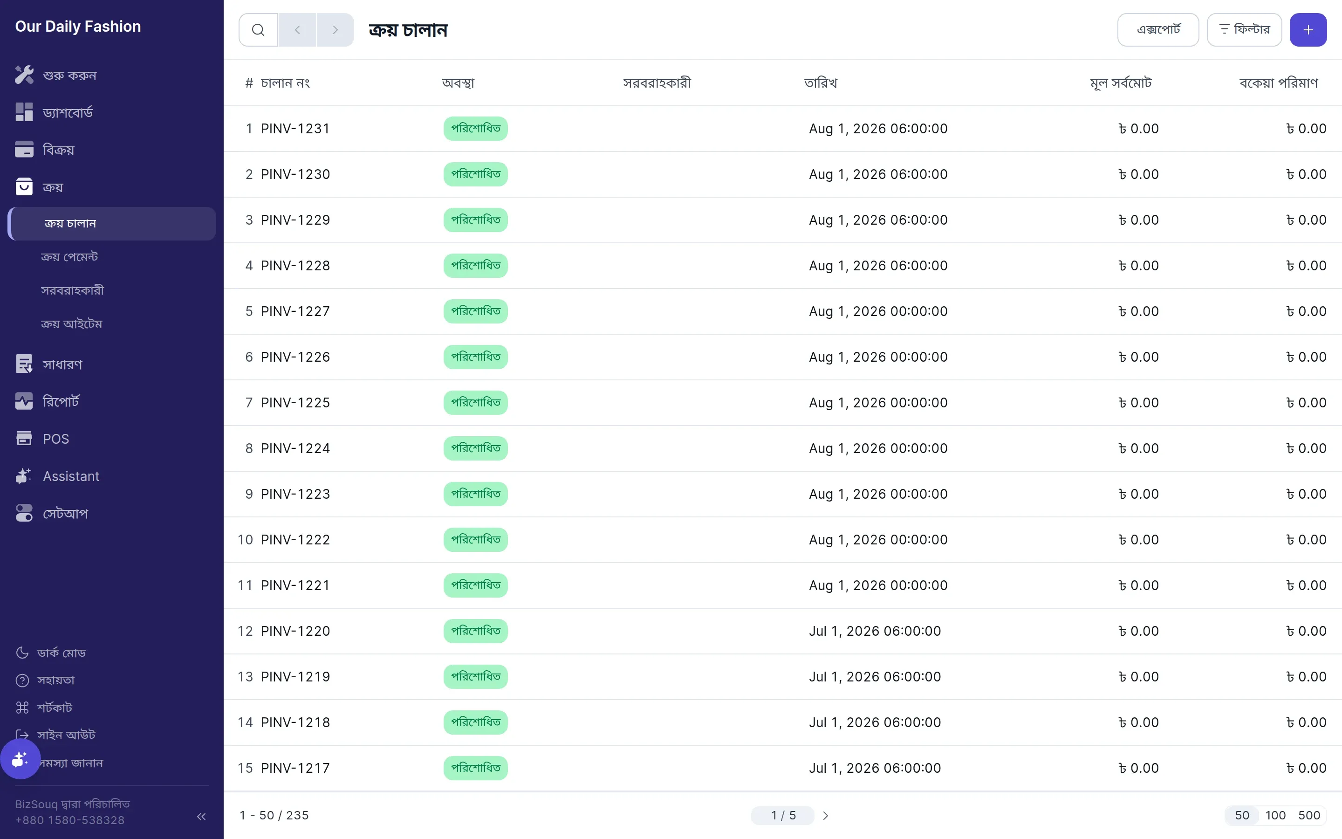Open the ফিল্টার filter button

[1245, 30]
